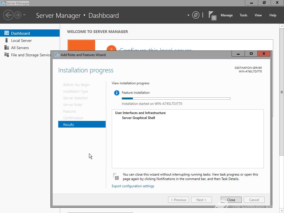The width and height of the screenshot is (284, 213).
Task: Click 'Installation started on WIN-A74SL7DJT70' text
Action: (x=152, y=104)
